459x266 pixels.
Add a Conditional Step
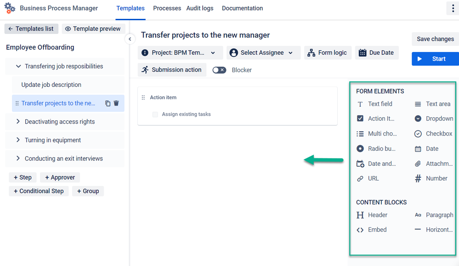point(39,191)
